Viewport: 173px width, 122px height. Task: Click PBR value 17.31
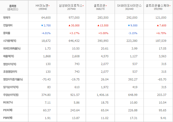point(134,118)
